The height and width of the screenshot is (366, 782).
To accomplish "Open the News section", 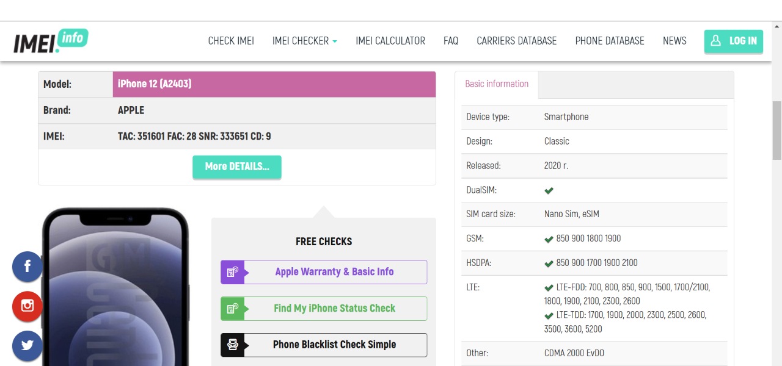I will 674,41.
